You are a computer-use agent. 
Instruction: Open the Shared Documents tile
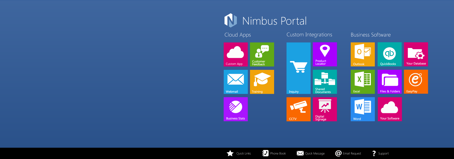pos(325,82)
